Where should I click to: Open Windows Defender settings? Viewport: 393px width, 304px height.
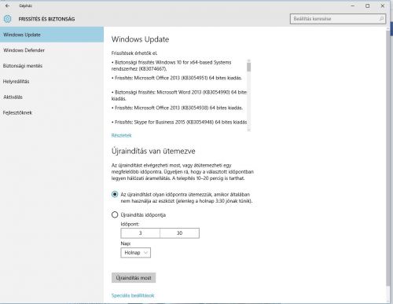click(52, 50)
